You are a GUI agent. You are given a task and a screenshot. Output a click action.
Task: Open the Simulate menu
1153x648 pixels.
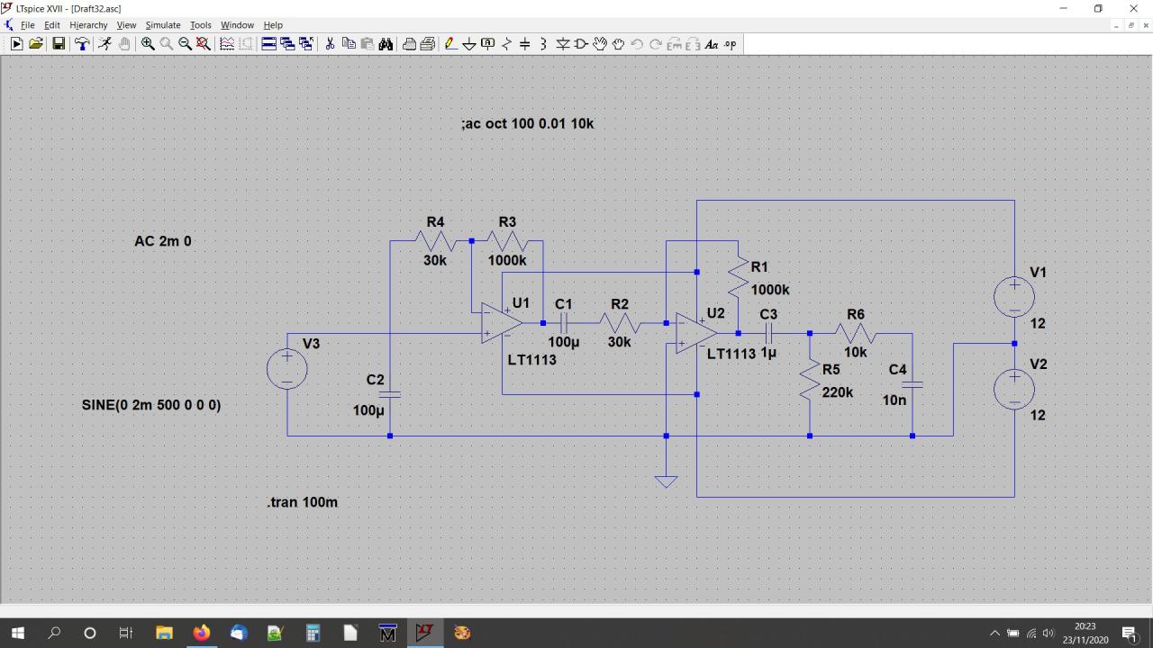163,25
